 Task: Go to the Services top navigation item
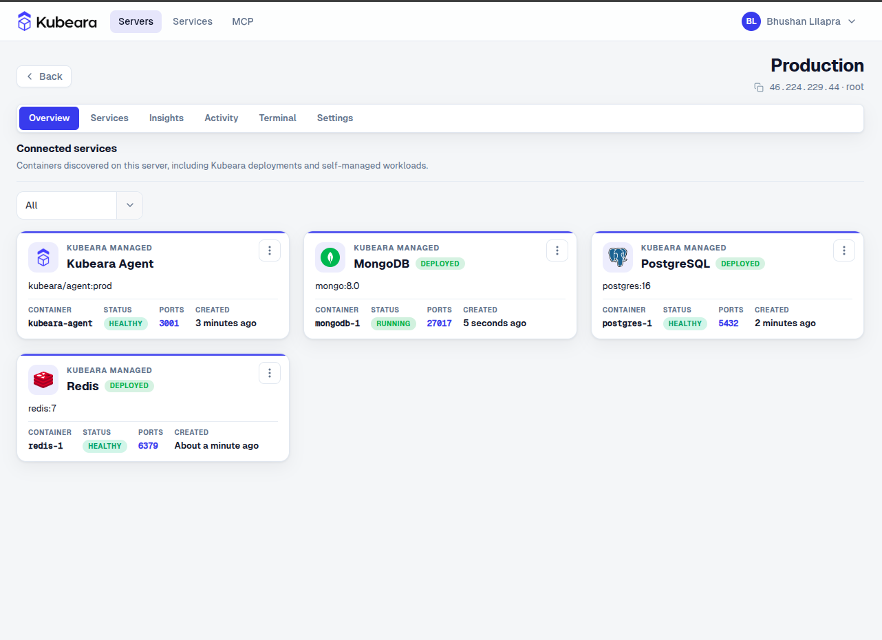tap(193, 21)
